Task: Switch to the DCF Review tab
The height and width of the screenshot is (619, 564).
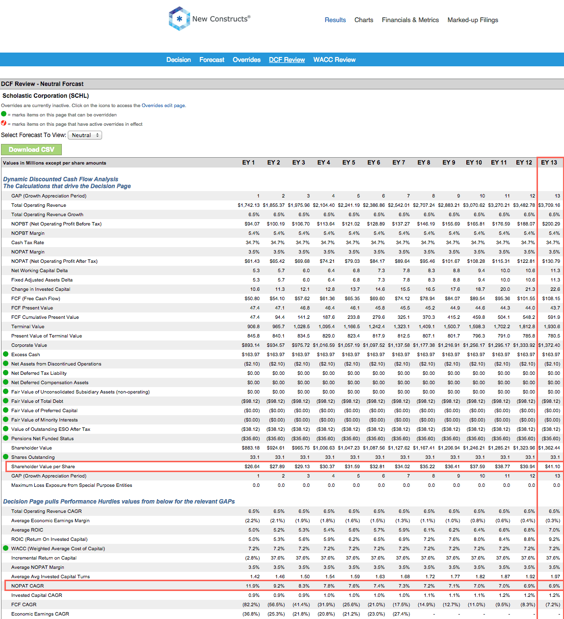Action: pos(287,59)
